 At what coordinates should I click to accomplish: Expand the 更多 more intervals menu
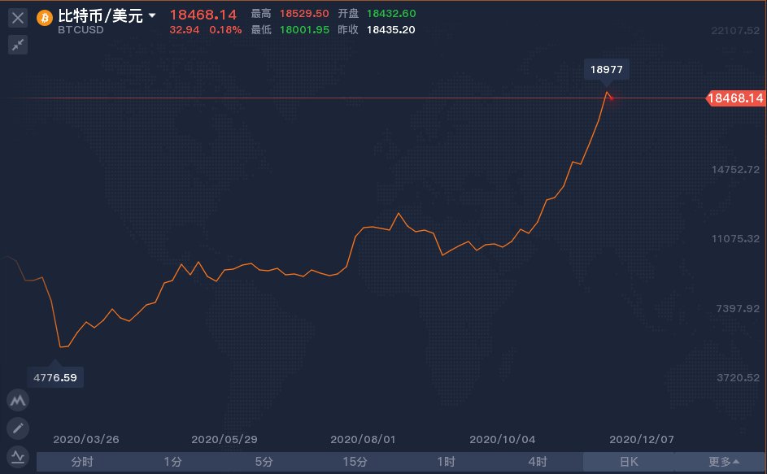click(723, 461)
